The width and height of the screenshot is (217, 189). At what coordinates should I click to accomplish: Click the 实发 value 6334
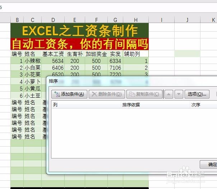point(115,61)
